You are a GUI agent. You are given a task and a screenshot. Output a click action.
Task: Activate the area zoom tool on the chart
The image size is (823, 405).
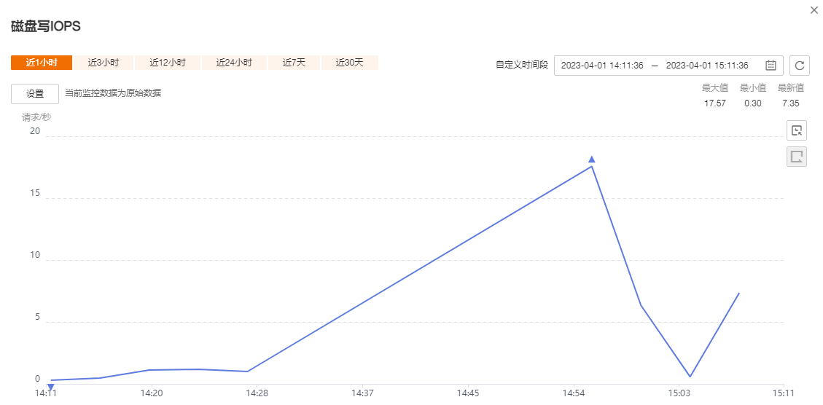coord(797,131)
